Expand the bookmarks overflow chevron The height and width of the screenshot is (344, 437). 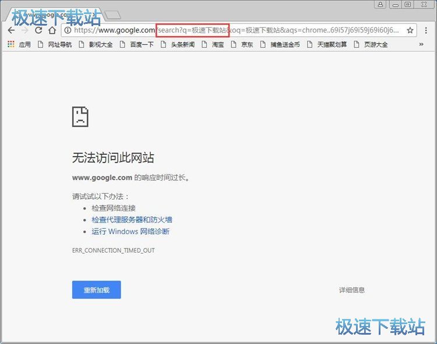pyautogui.click(x=421, y=44)
